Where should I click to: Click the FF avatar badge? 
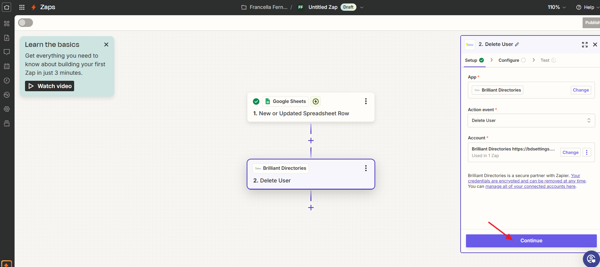coord(301,7)
